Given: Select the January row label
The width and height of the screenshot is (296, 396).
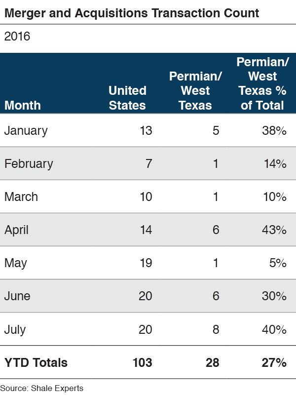Looking at the screenshot, I should (26, 130).
